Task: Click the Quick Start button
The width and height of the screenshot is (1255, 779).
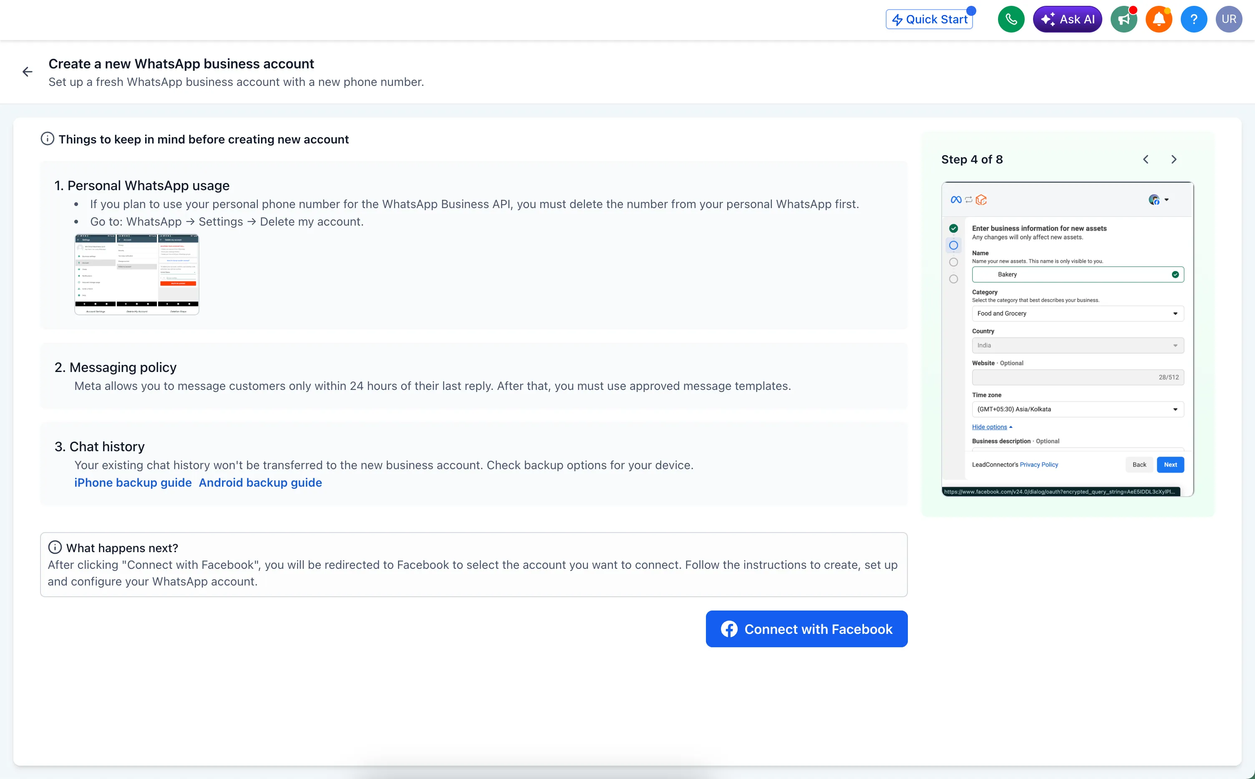Action: [929, 20]
